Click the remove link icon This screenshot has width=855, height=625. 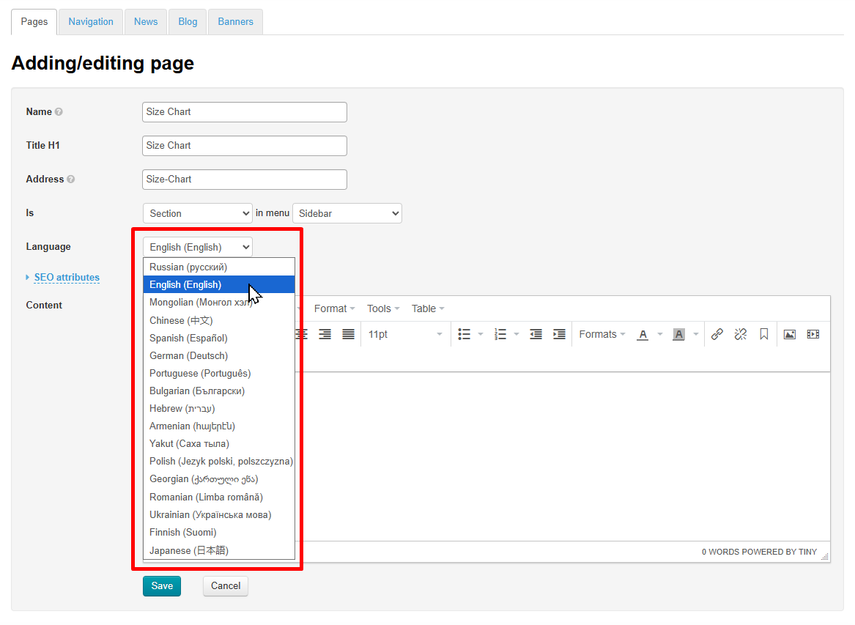(x=741, y=334)
